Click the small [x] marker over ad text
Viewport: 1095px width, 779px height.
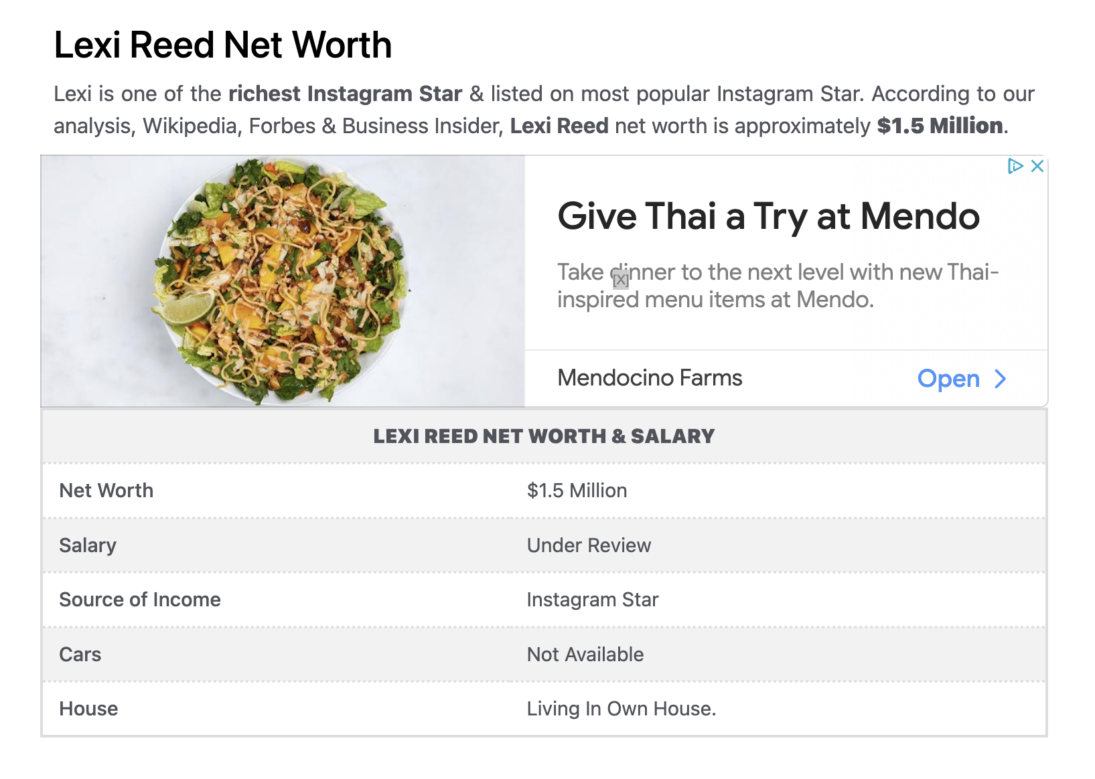(x=621, y=279)
